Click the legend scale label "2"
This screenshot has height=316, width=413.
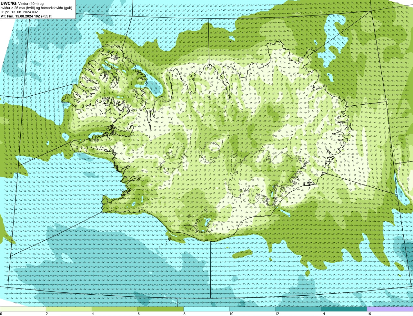tap(47, 314)
